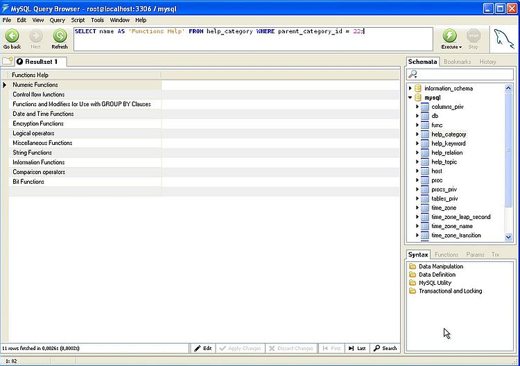The height and width of the screenshot is (366, 520).
Task: Open the Data Manipulation folder icon
Action: pos(413,266)
